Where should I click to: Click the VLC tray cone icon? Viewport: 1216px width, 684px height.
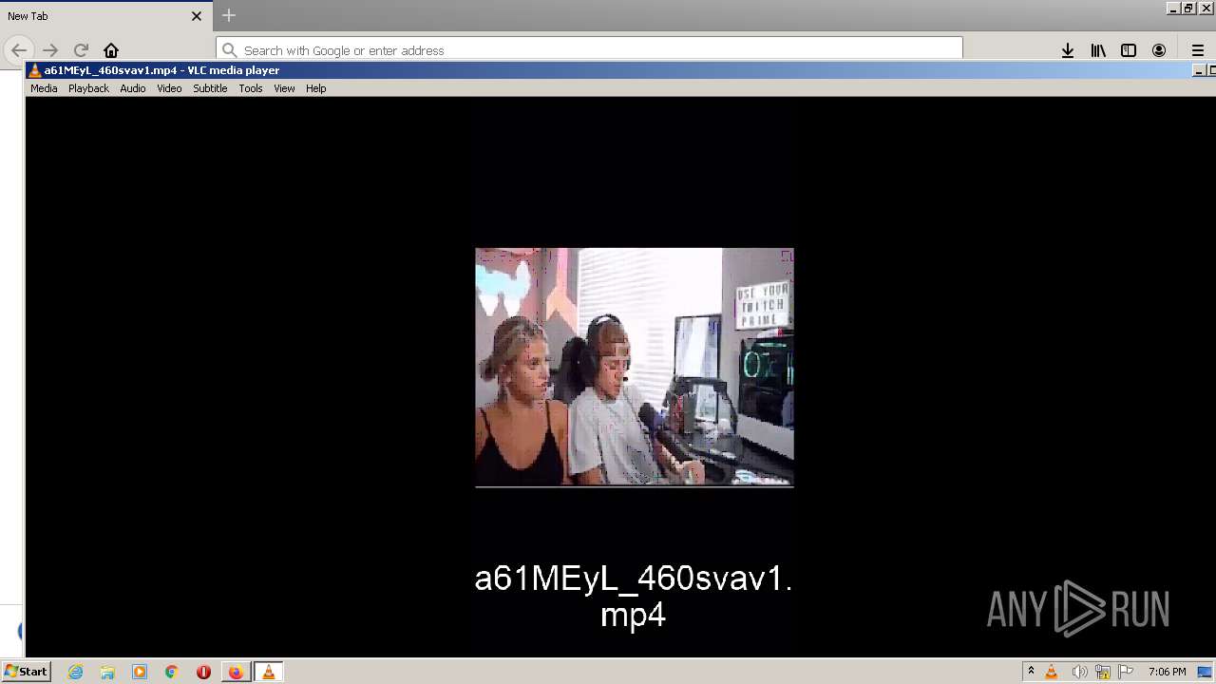(x=1052, y=672)
